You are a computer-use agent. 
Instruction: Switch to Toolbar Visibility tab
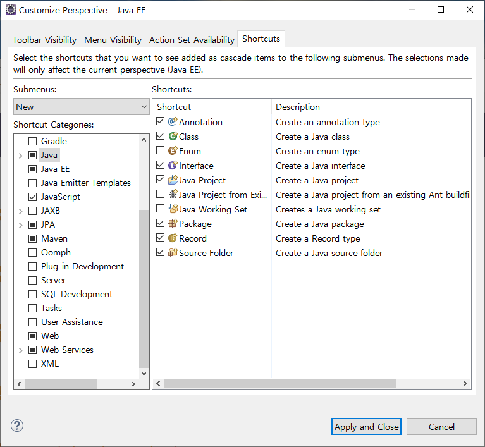click(44, 40)
